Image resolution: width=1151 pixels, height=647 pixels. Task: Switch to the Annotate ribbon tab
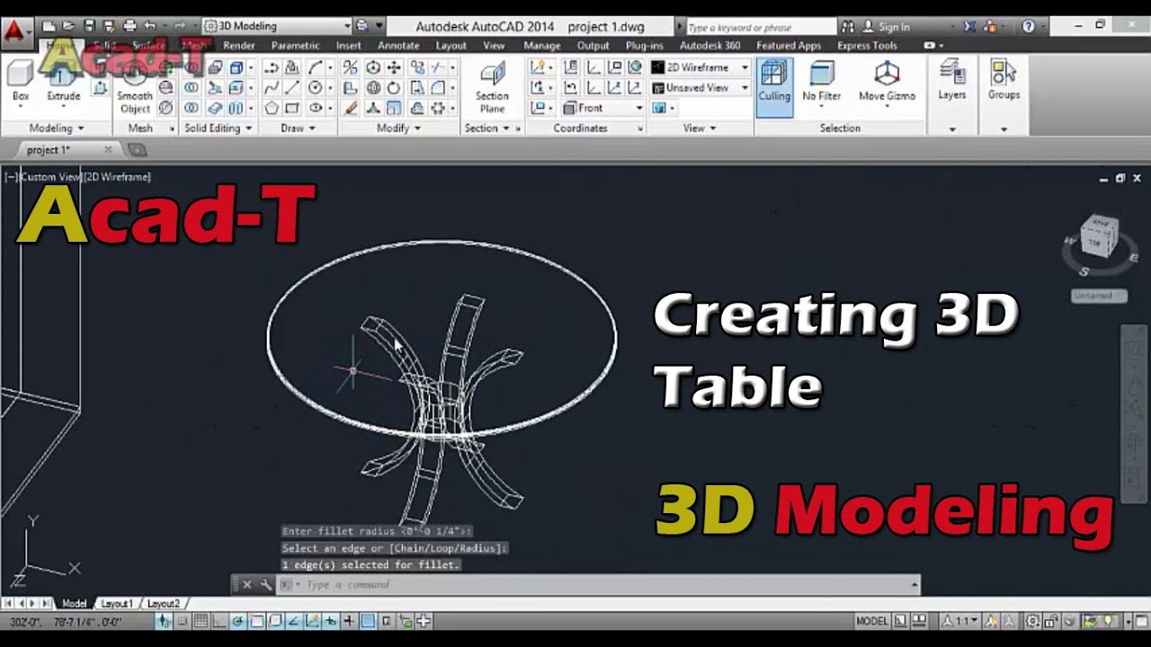click(x=398, y=46)
